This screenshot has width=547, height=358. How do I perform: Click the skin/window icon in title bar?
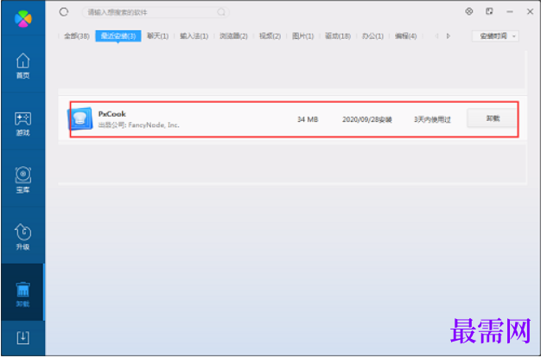(489, 11)
